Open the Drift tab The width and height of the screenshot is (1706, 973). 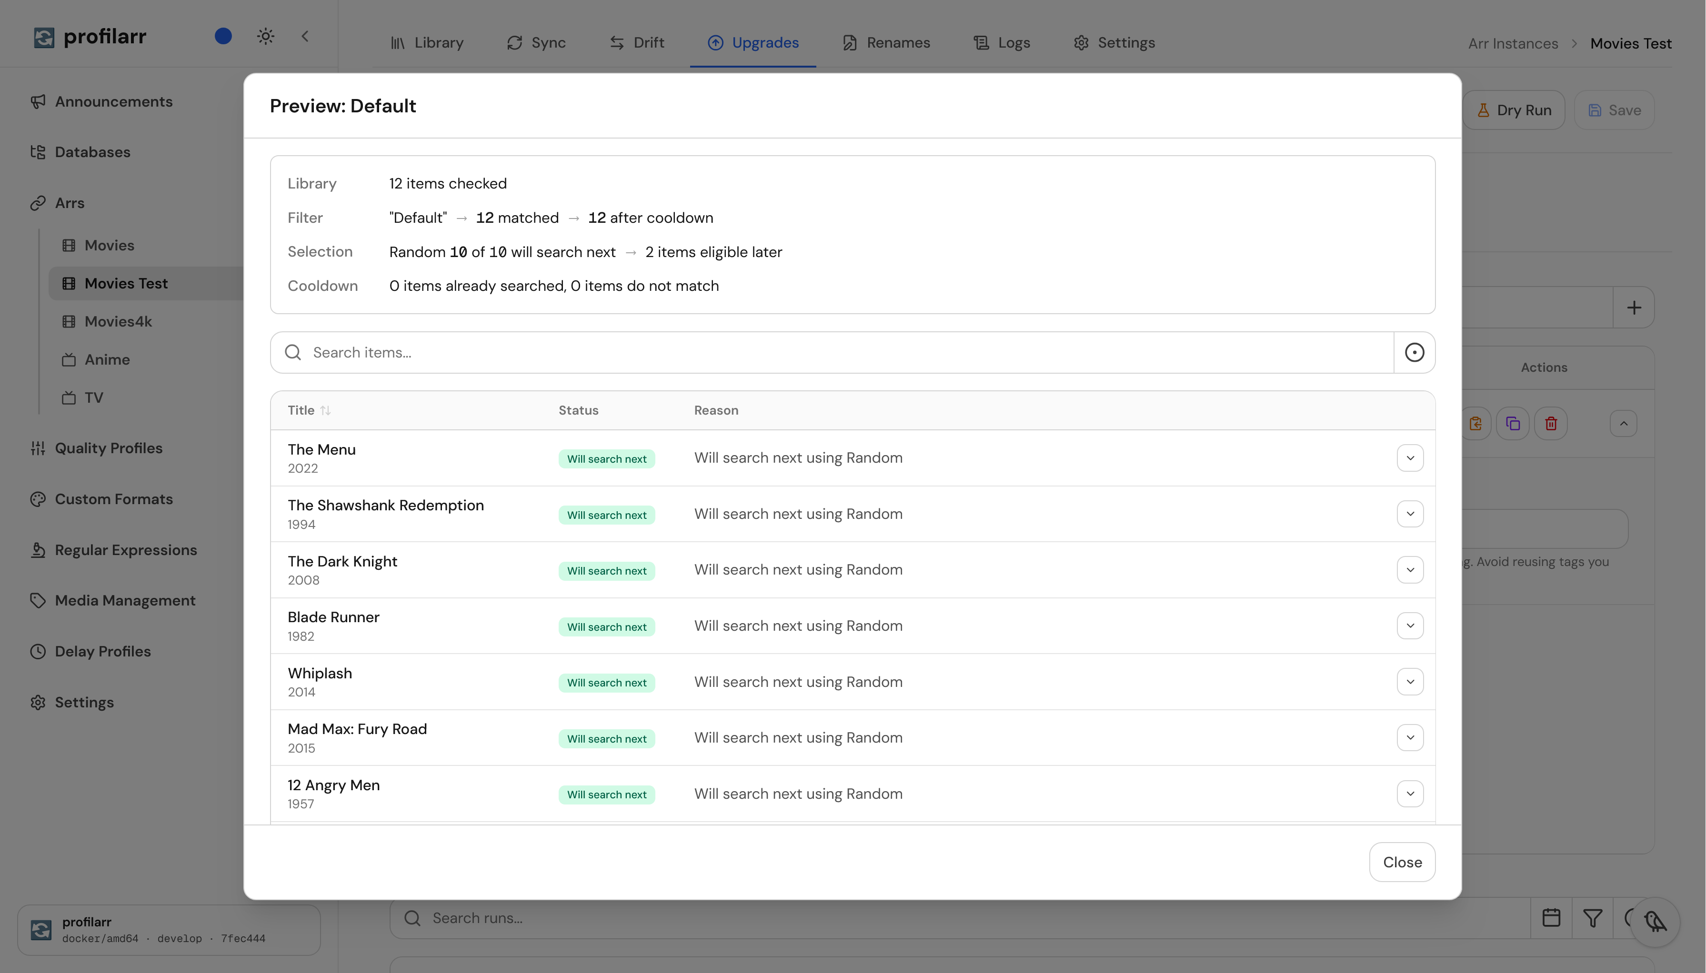(636, 43)
